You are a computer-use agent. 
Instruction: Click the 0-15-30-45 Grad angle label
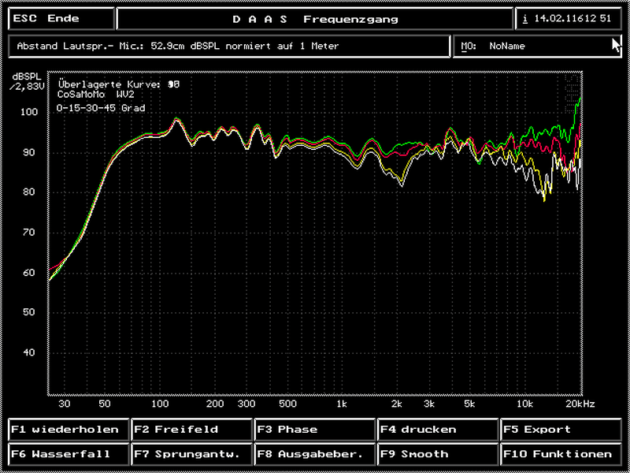tap(101, 108)
